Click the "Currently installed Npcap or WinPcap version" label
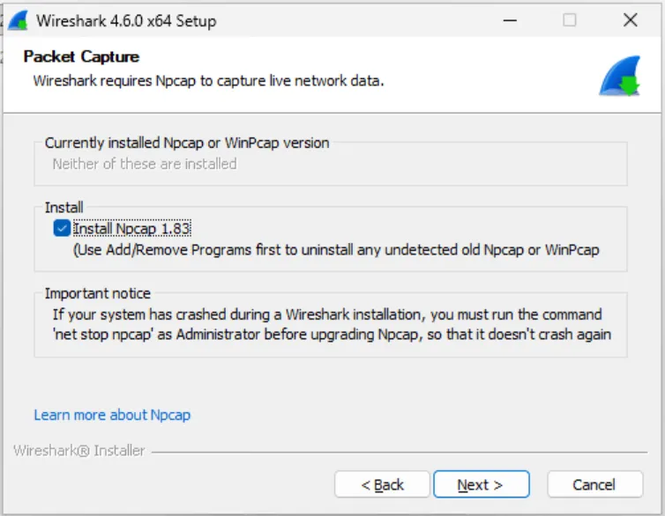Viewport: 665px width, 516px height. coord(187,143)
